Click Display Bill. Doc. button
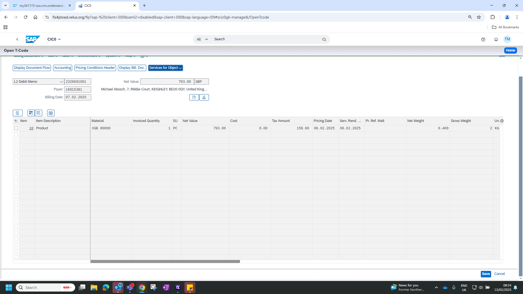Viewport: 523px width, 294px height. tap(132, 68)
